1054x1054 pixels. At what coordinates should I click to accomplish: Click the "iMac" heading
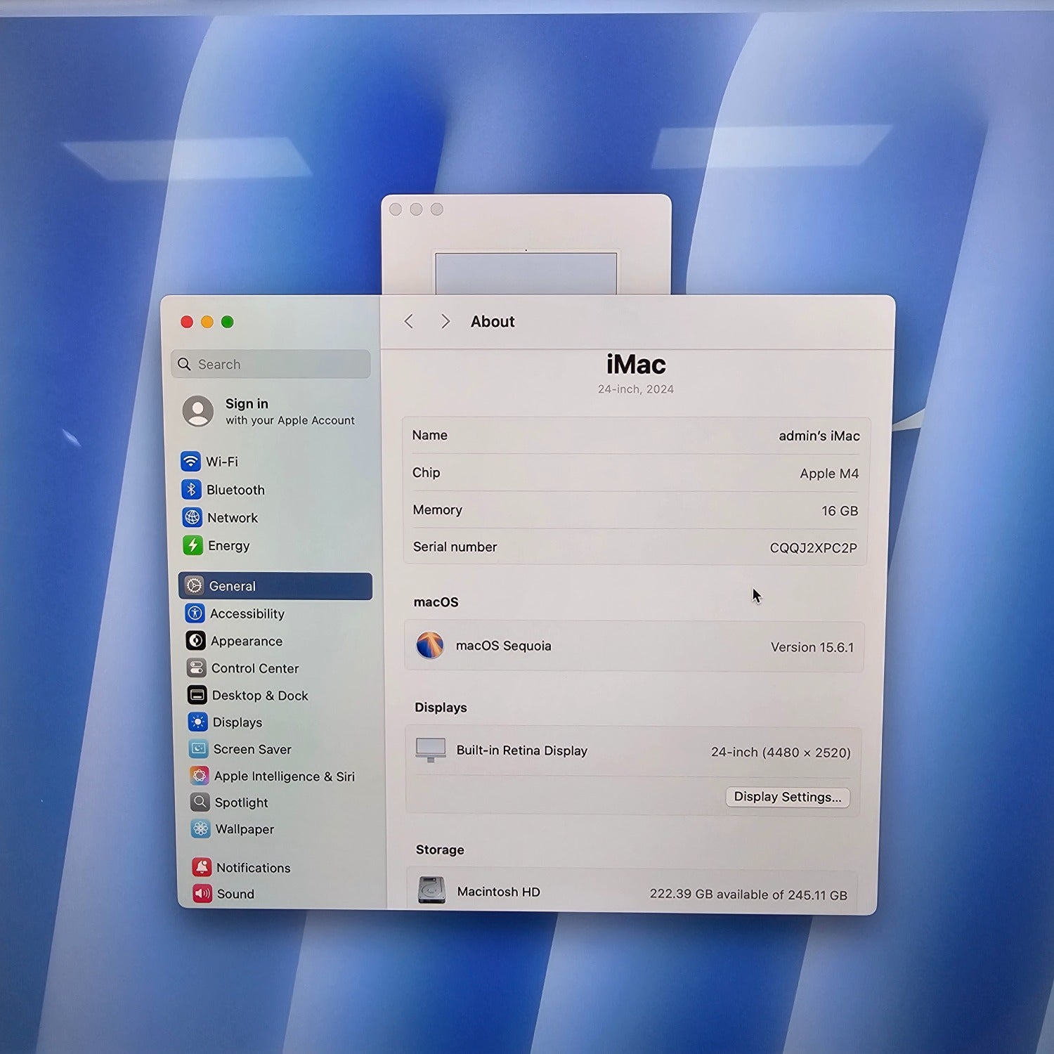click(636, 365)
